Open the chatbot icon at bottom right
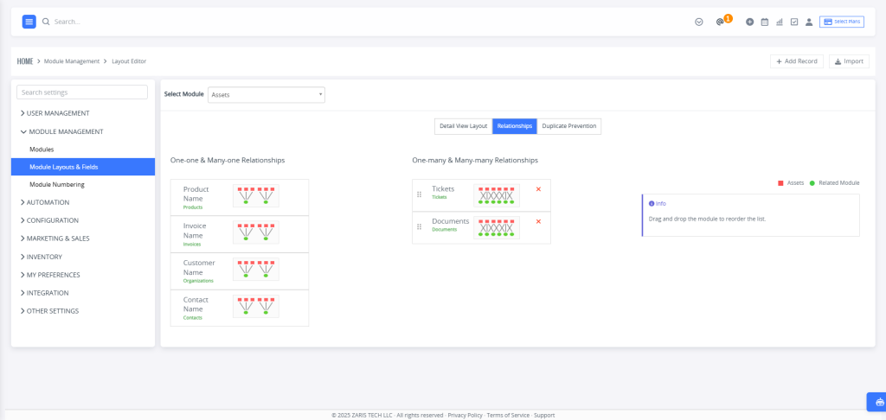This screenshot has width=886, height=420. point(879,402)
